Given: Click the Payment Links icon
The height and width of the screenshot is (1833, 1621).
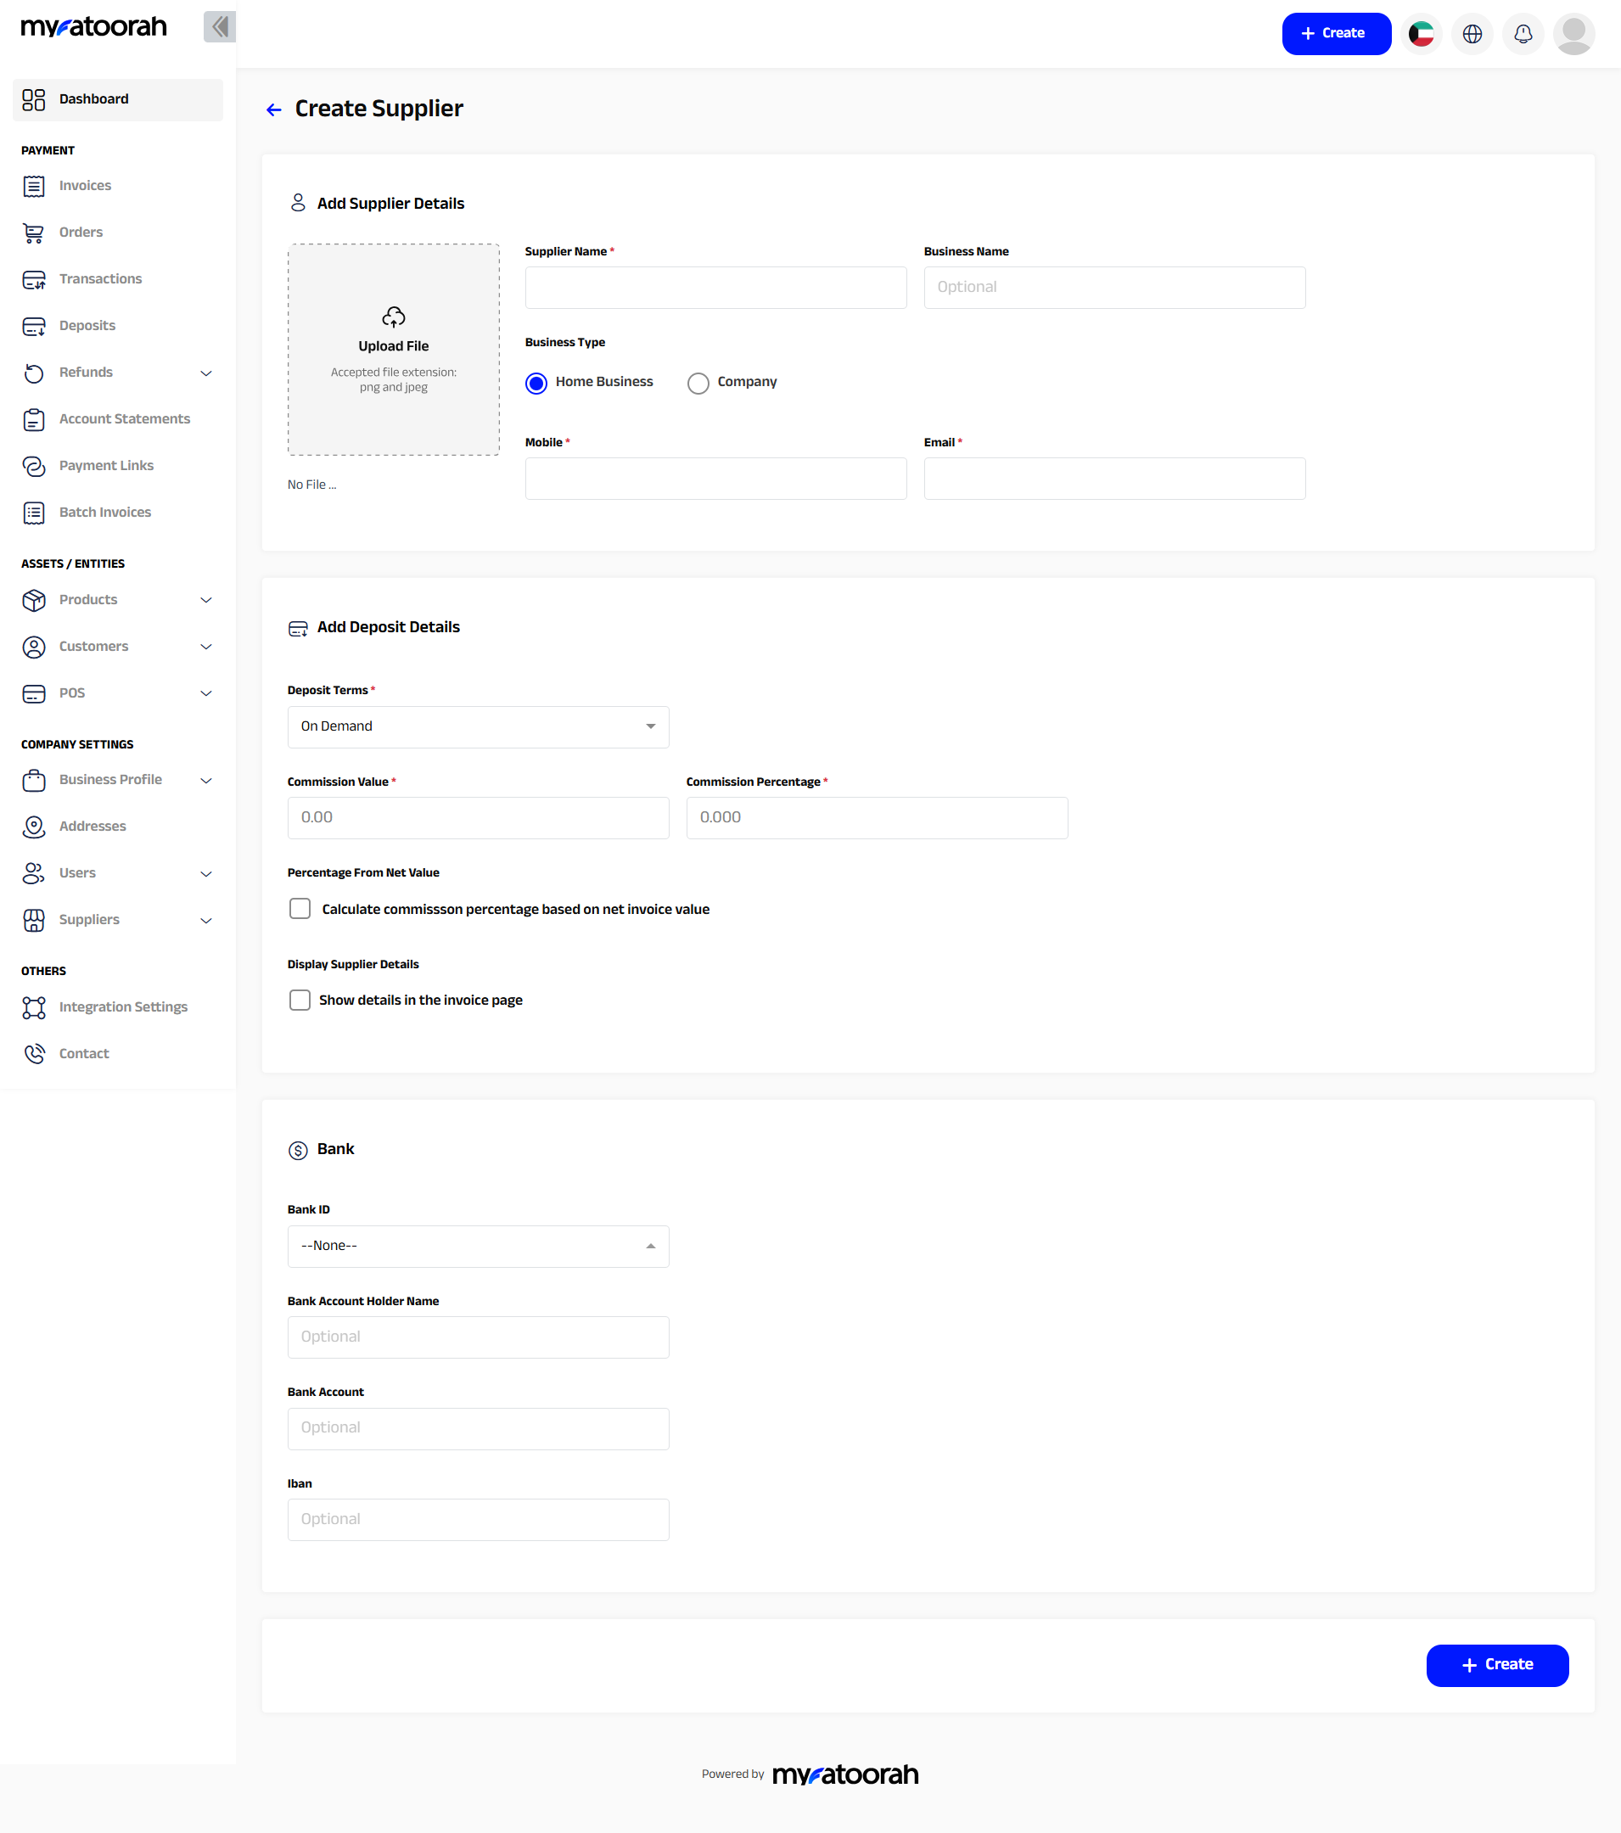Looking at the screenshot, I should coord(33,465).
